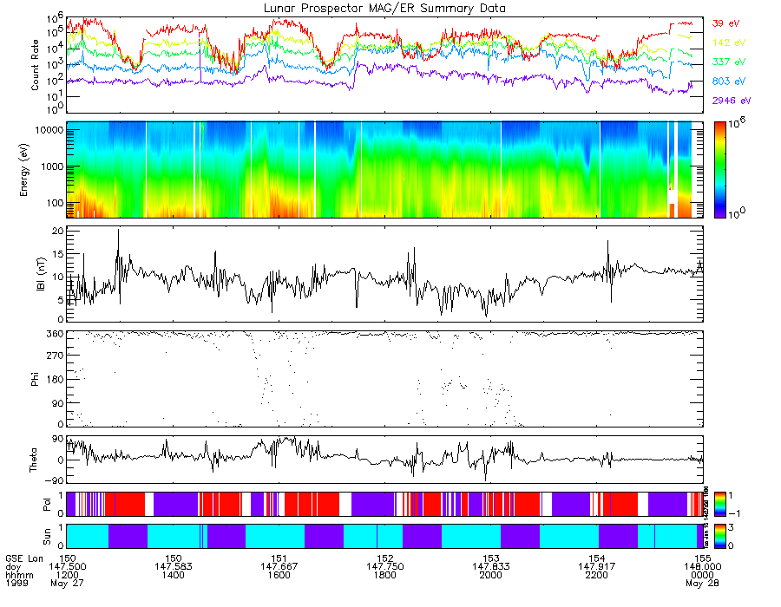Click the '|B| (nT)' axis label
The height and width of the screenshot is (607, 781).
point(41,274)
